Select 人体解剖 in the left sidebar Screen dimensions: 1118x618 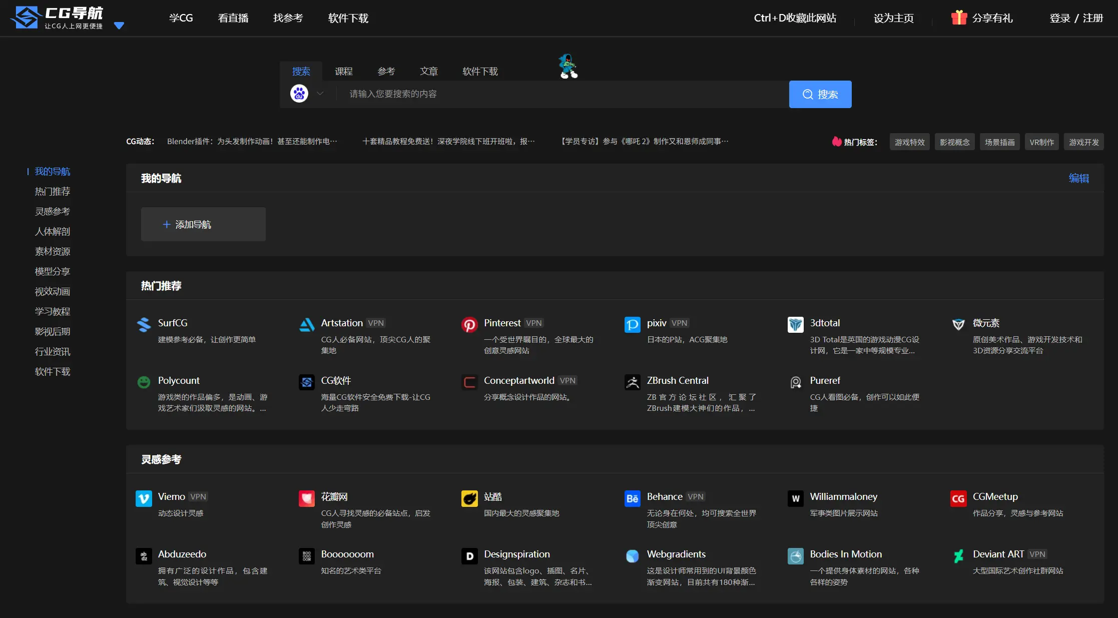(53, 231)
